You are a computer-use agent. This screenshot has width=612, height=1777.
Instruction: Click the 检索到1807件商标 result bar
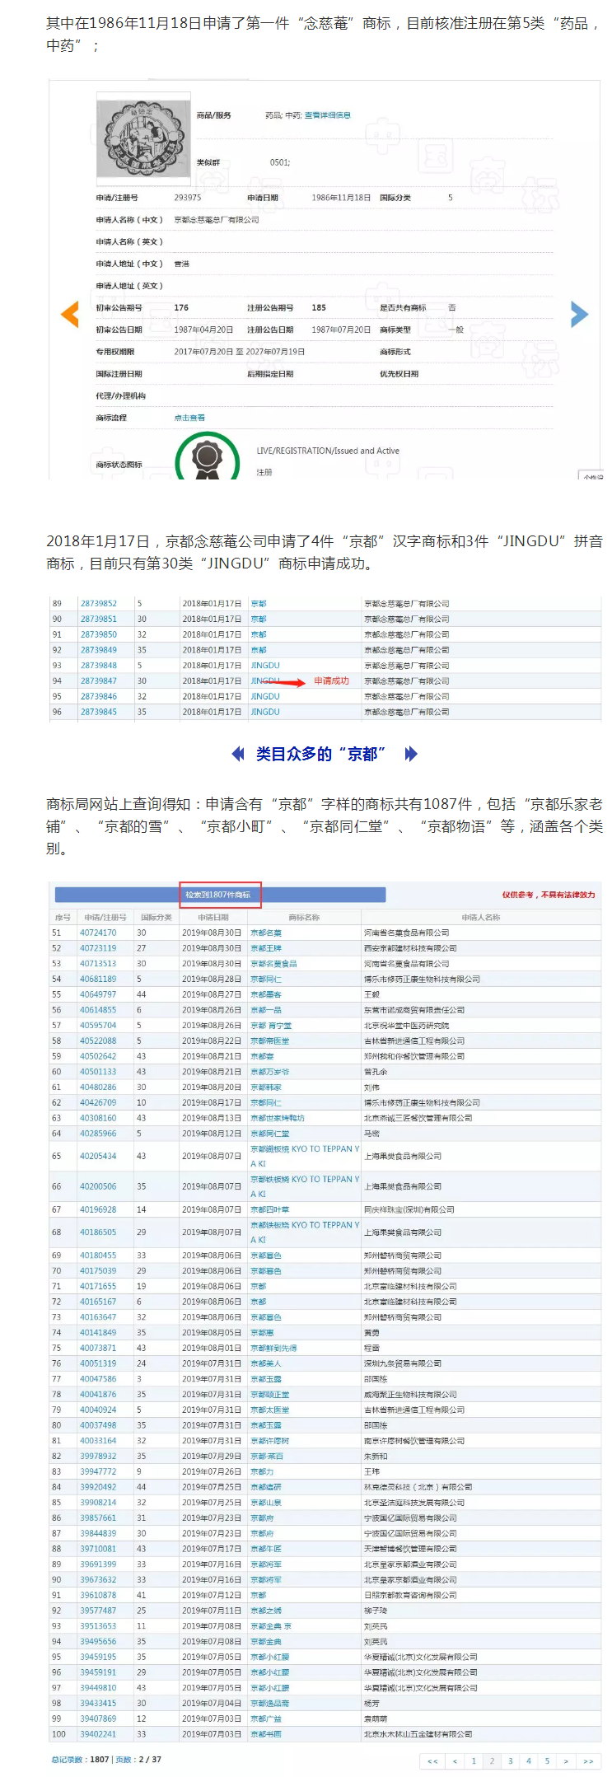click(x=221, y=895)
